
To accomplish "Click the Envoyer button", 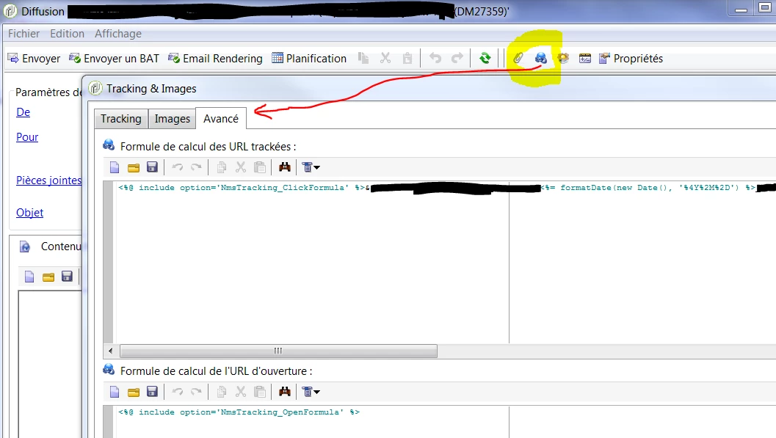I will (x=35, y=59).
